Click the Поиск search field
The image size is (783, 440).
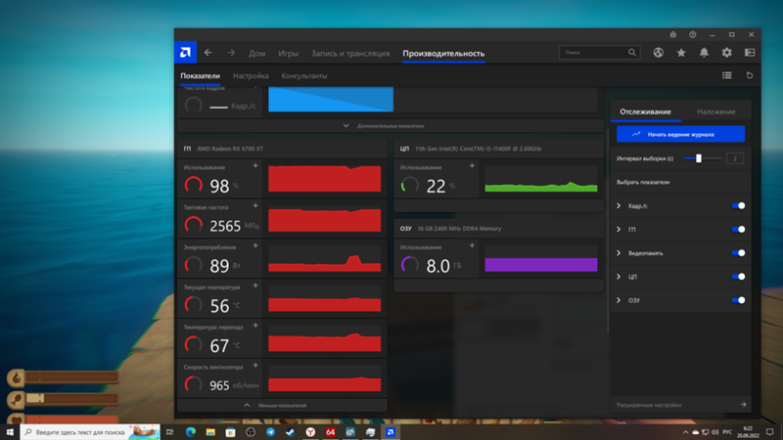pos(599,53)
